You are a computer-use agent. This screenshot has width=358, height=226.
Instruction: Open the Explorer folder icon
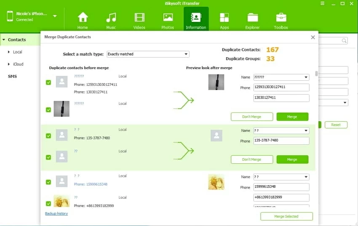coord(253,18)
